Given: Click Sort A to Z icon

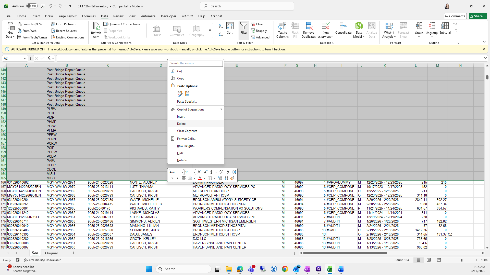Looking at the screenshot, I should click(221, 26).
